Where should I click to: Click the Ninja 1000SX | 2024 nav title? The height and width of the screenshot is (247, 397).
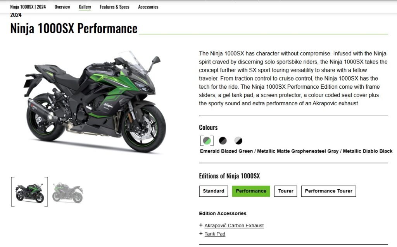point(28,7)
